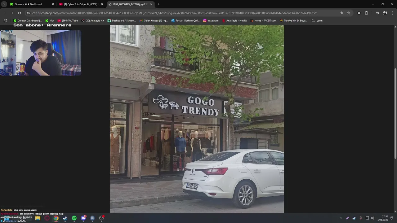Open a new browser tab
Screen dimensions: 397x223
pyautogui.click(x=159, y=4)
